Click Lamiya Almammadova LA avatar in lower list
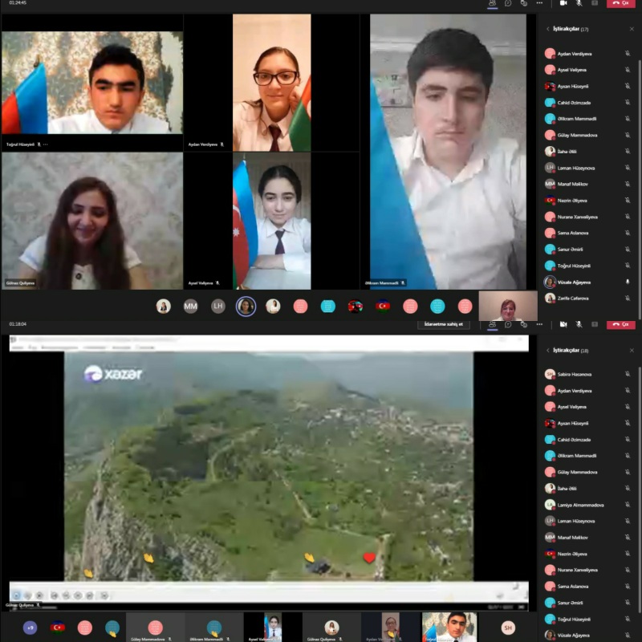The height and width of the screenshot is (642, 642). point(550,505)
